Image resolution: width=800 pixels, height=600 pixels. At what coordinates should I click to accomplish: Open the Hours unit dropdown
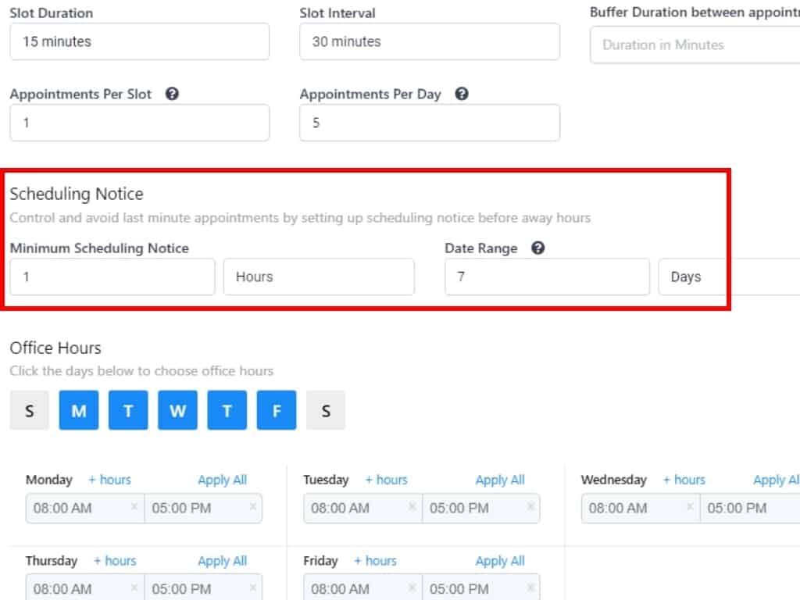click(x=319, y=277)
